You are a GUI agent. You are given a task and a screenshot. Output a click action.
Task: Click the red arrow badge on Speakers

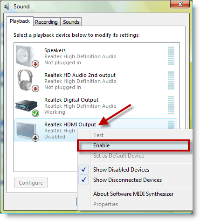click(x=35, y=64)
